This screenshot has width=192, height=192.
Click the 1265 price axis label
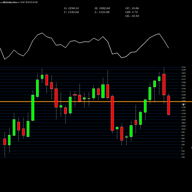184,98
